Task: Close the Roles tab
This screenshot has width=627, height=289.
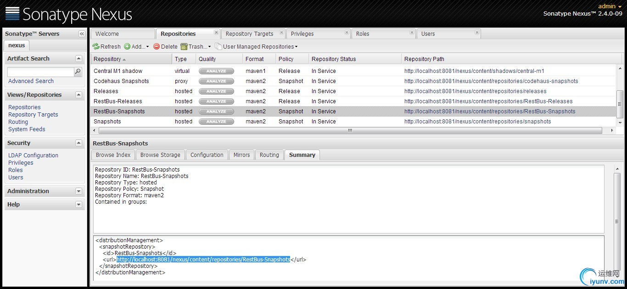Action: click(x=412, y=33)
